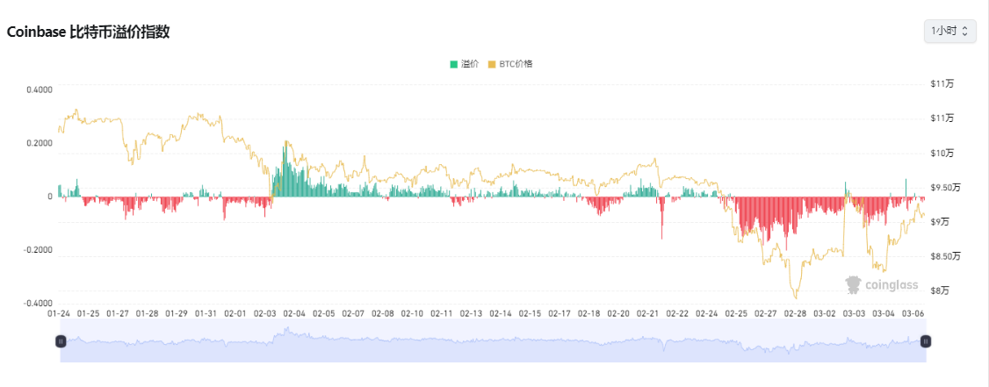Grab the right range slider handle
The image size is (989, 387).
[x=925, y=341]
